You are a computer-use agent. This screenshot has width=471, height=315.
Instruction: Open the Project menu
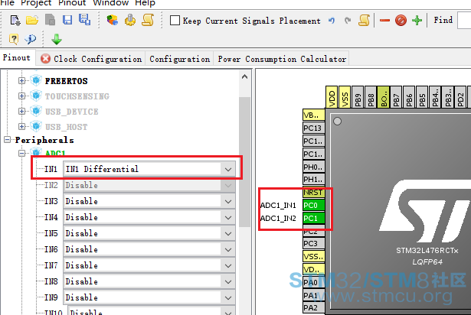click(36, 3)
